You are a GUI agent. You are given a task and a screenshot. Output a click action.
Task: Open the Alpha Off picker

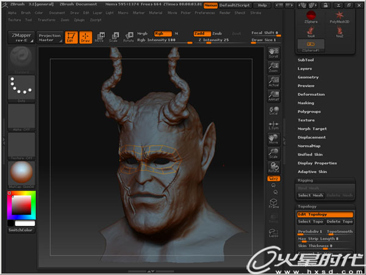point(21,117)
